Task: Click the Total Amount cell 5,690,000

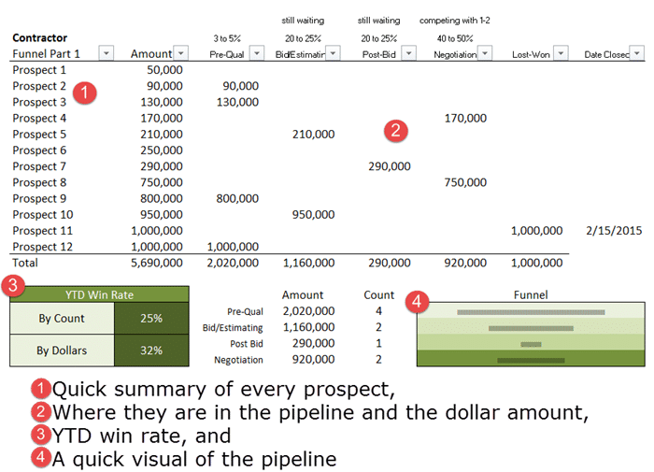Action: tap(157, 263)
